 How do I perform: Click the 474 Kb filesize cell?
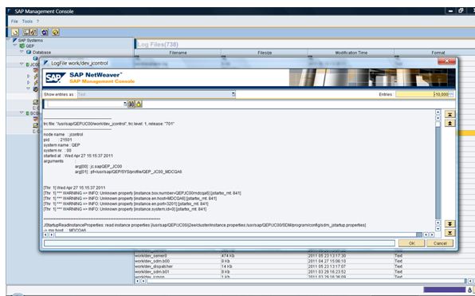(x=228, y=255)
